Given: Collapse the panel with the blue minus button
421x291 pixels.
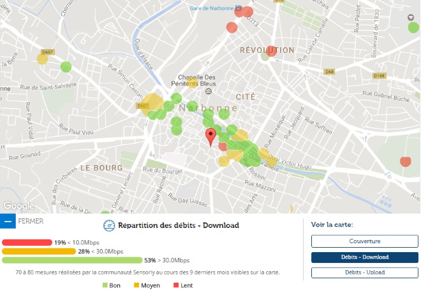Looking at the screenshot, I should [8, 222].
